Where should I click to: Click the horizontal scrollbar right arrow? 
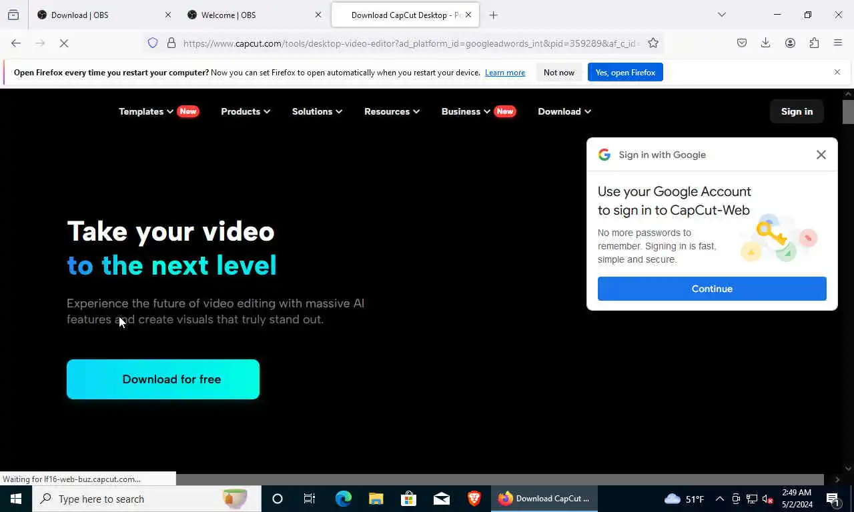(x=837, y=479)
